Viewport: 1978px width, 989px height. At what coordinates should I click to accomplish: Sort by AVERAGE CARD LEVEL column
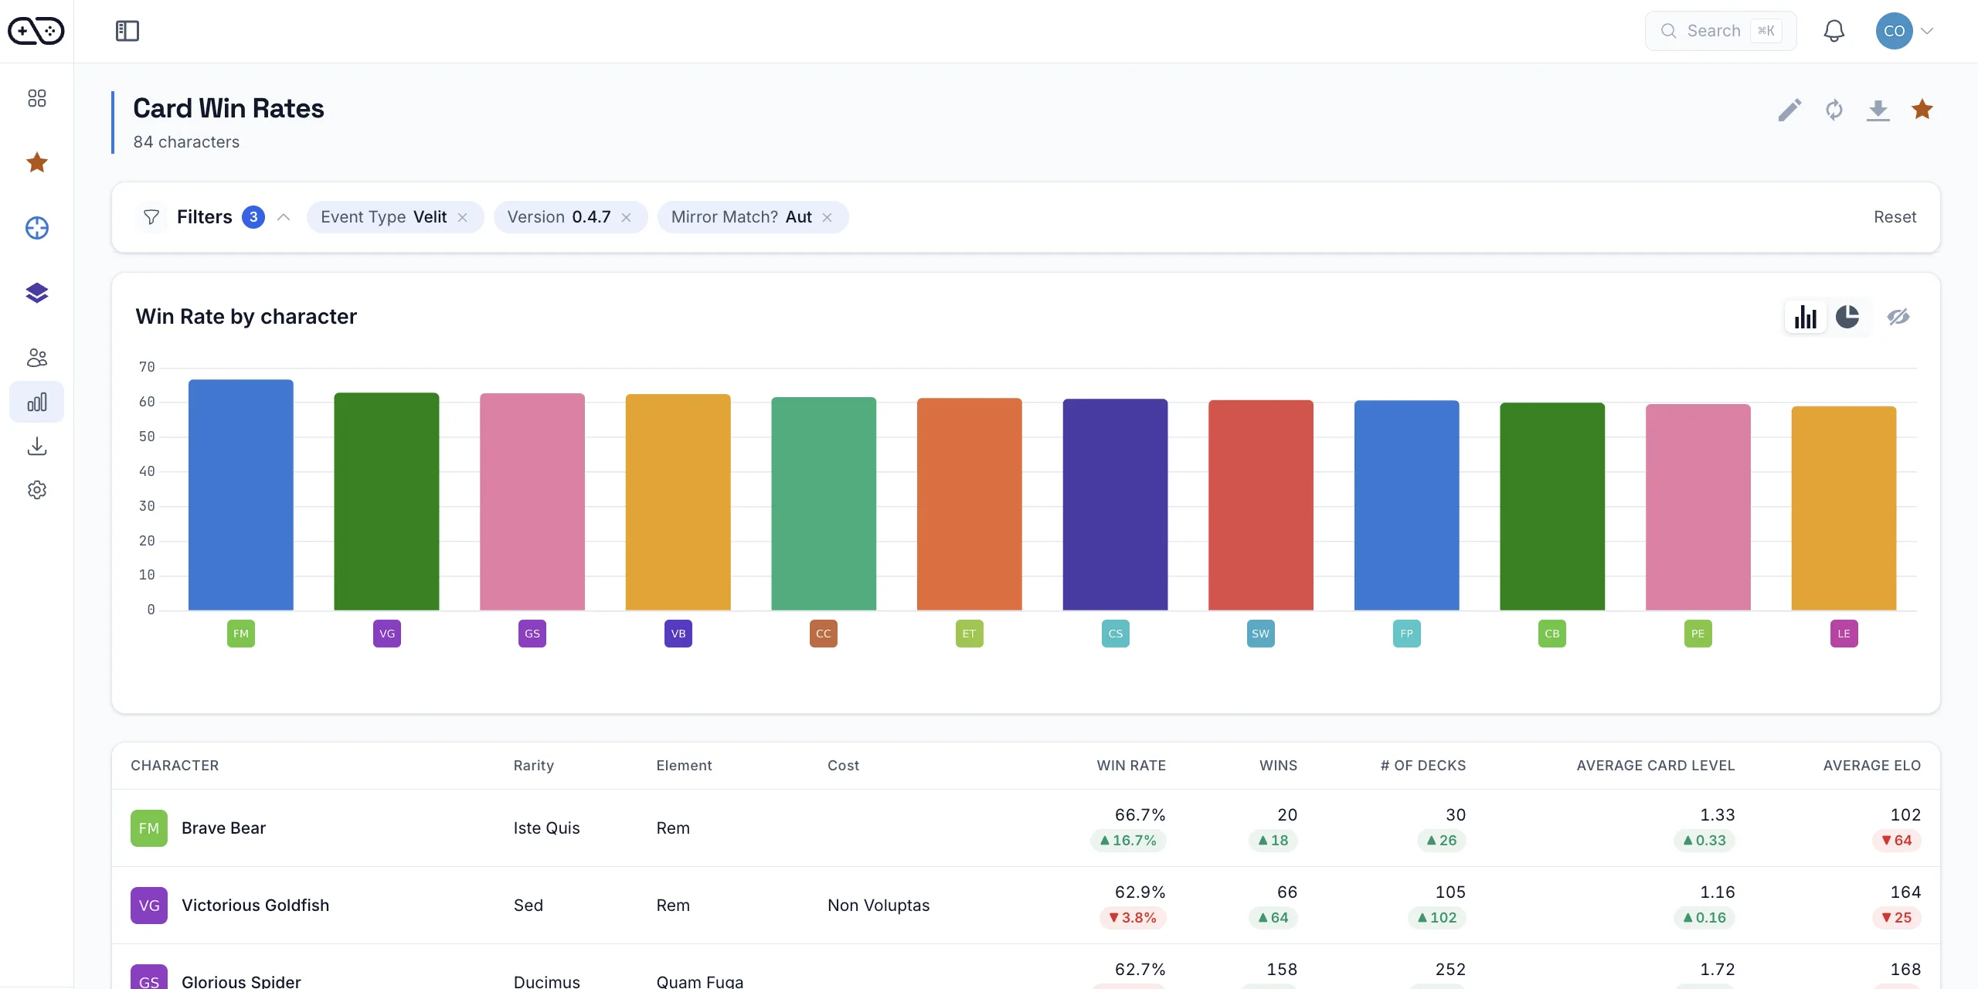1656,766
